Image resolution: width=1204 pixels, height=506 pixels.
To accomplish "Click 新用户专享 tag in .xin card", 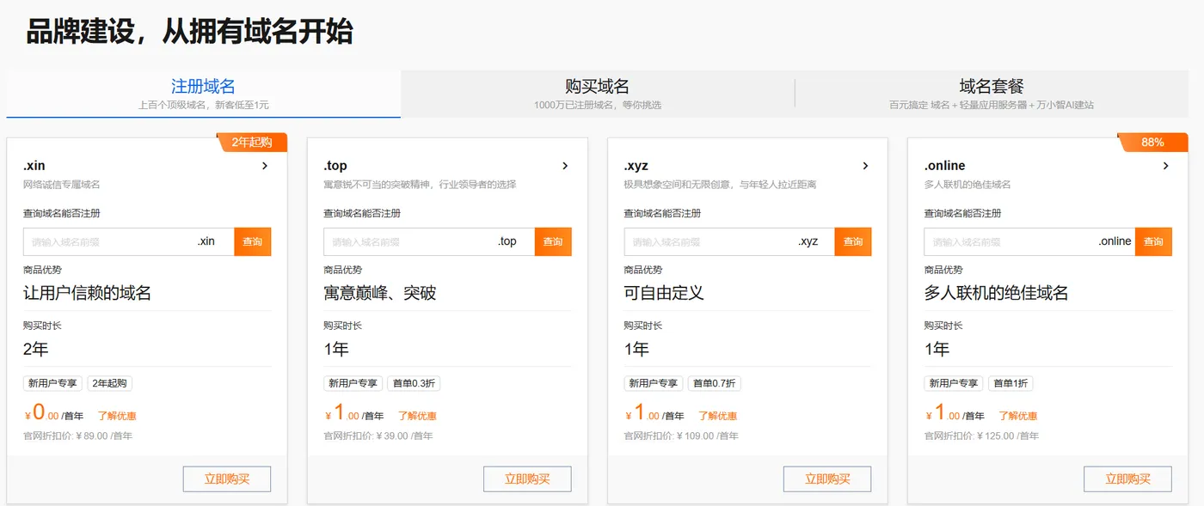I will coord(52,383).
